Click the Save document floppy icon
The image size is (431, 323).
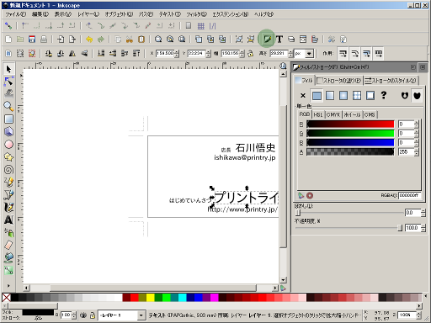click(32, 40)
